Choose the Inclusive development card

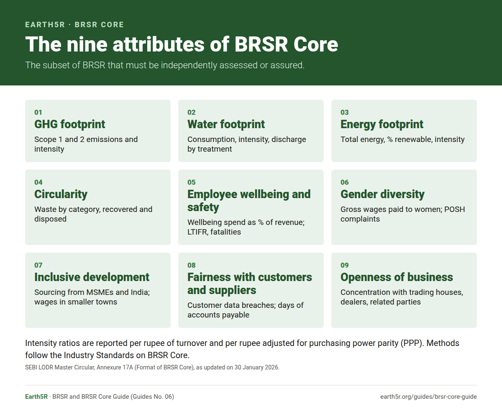pos(98,290)
